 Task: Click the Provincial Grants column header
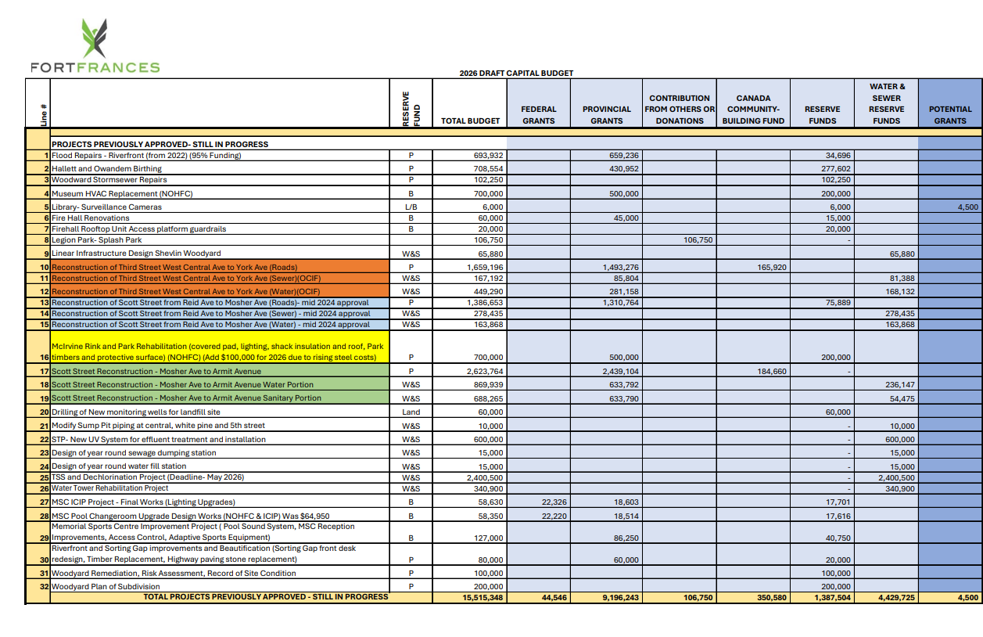606,115
